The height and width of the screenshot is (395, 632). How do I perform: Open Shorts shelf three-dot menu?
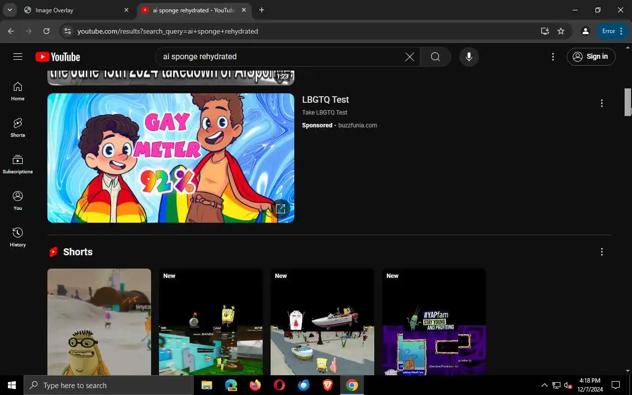click(x=601, y=252)
